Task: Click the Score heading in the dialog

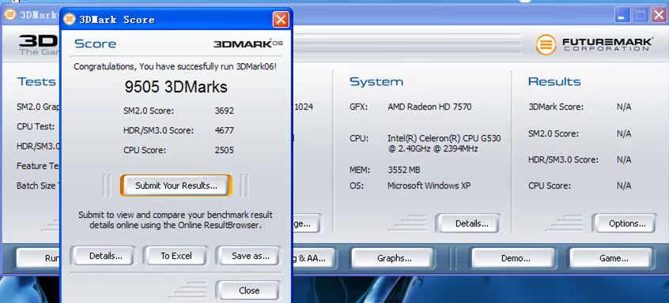Action: [x=95, y=43]
